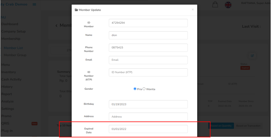Image resolution: width=273 pixels, height=140 pixels.
Task: Open QRIS in the sidebar
Action: click(5, 123)
